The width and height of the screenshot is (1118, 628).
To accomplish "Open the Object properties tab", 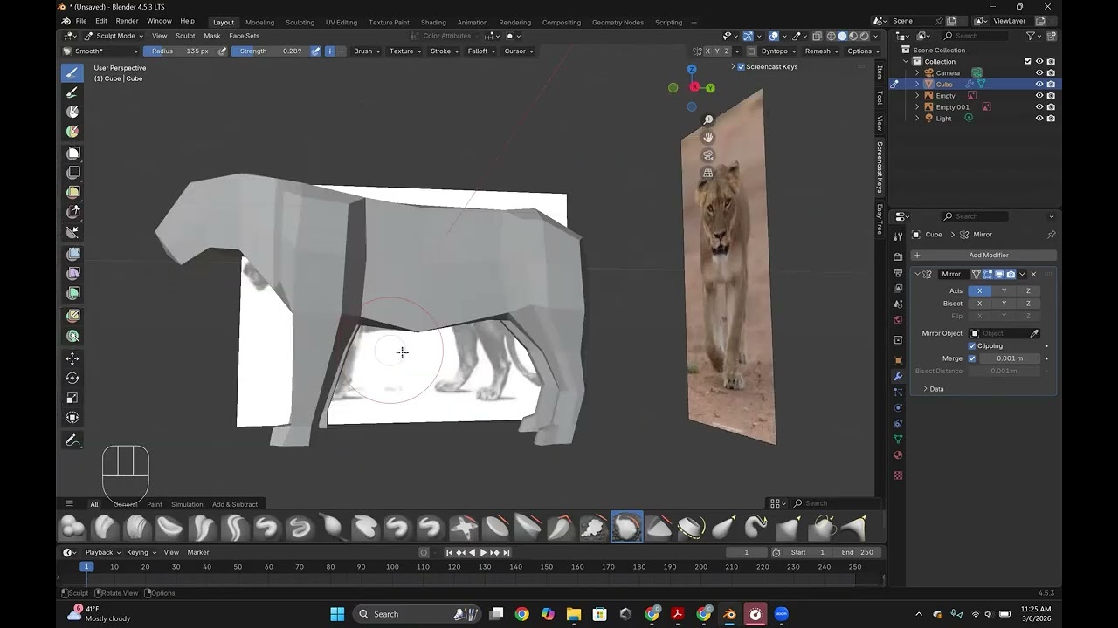I will (898, 360).
